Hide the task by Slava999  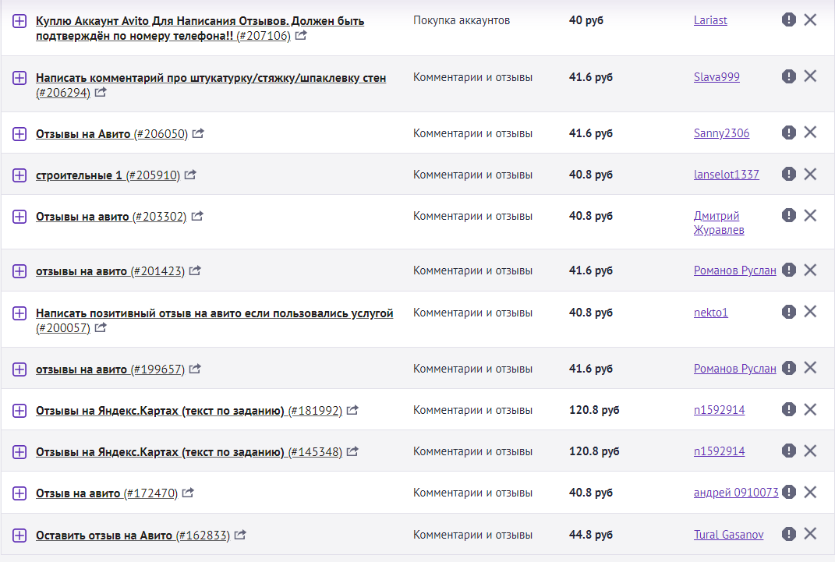click(x=810, y=76)
